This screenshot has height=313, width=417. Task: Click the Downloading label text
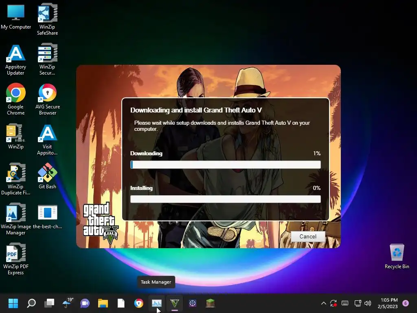[146, 153]
